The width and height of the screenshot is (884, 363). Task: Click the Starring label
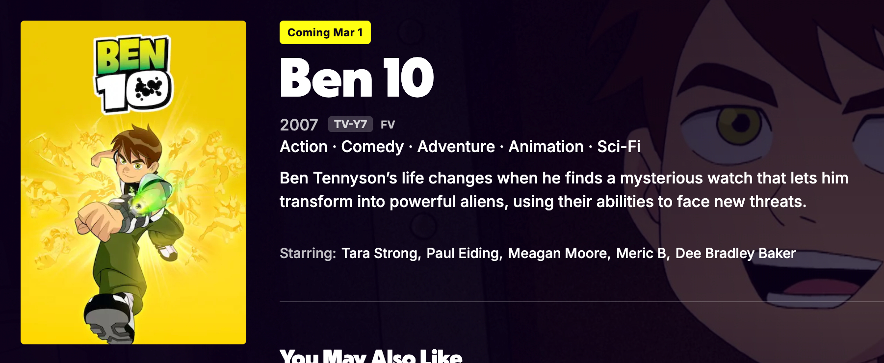tap(308, 253)
